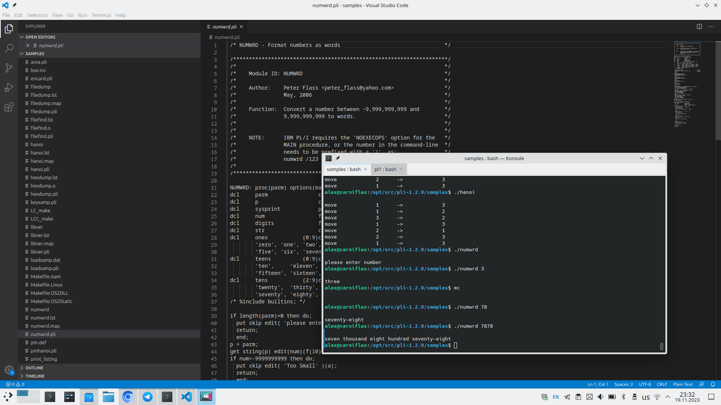This screenshot has width=721, height=405.
Task: Change file encoding UTF-8
Action: (x=645, y=385)
